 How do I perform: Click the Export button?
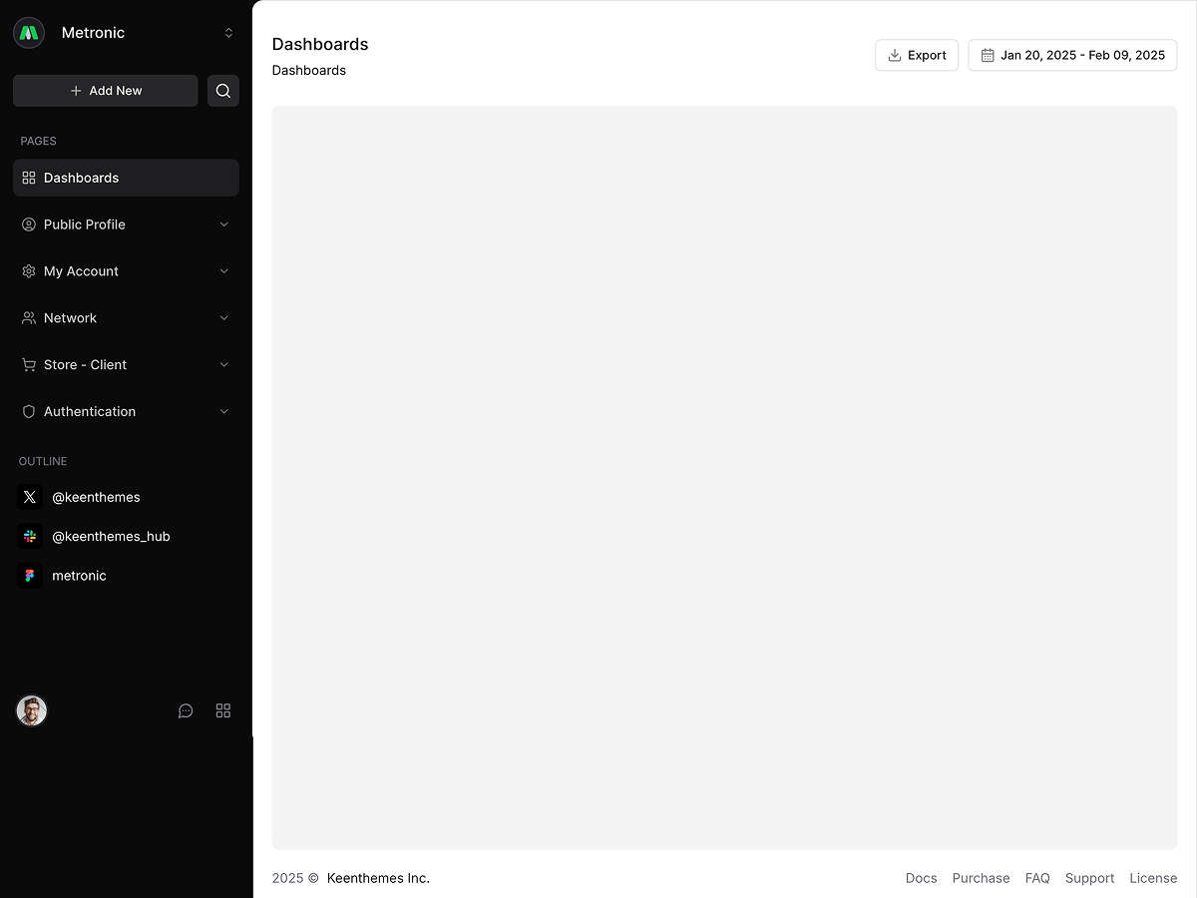(917, 55)
